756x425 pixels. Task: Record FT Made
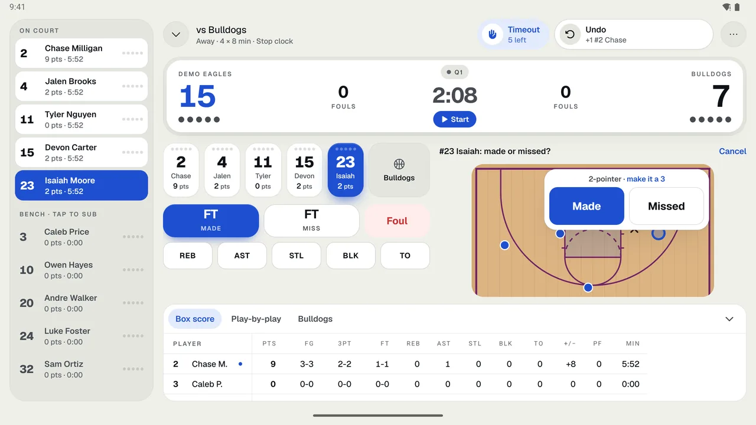(211, 221)
